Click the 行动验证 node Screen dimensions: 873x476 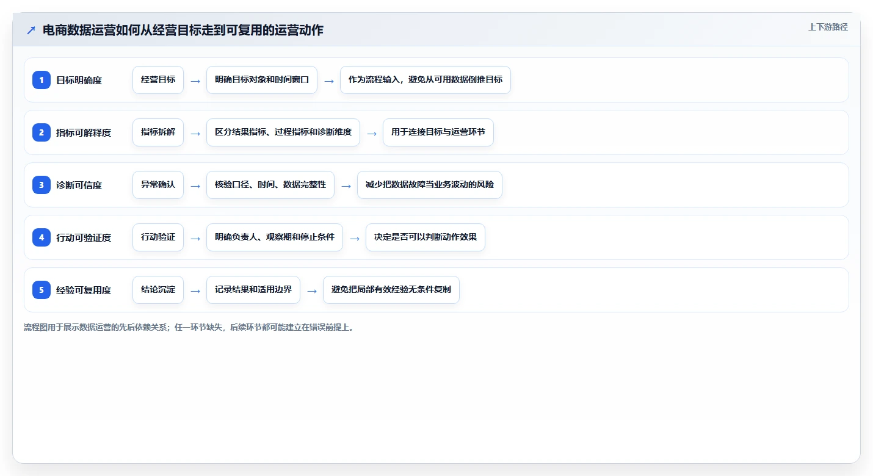tap(158, 237)
